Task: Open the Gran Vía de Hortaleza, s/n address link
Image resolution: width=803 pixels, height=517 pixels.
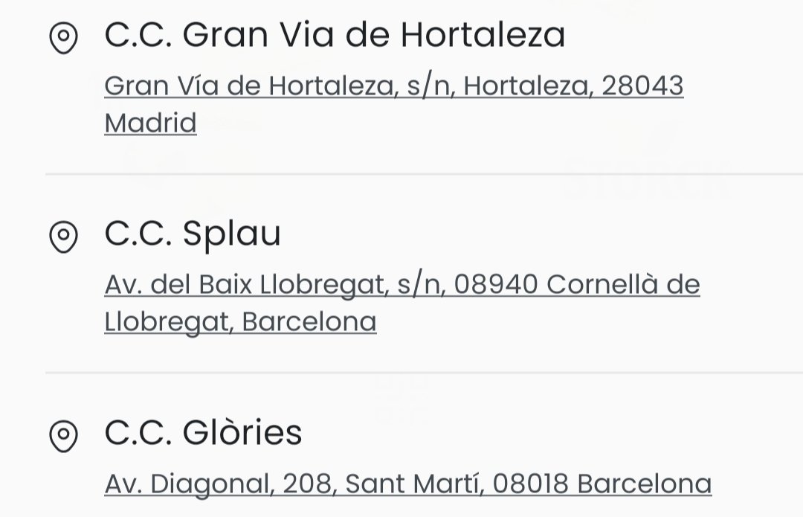Action: click(x=394, y=104)
